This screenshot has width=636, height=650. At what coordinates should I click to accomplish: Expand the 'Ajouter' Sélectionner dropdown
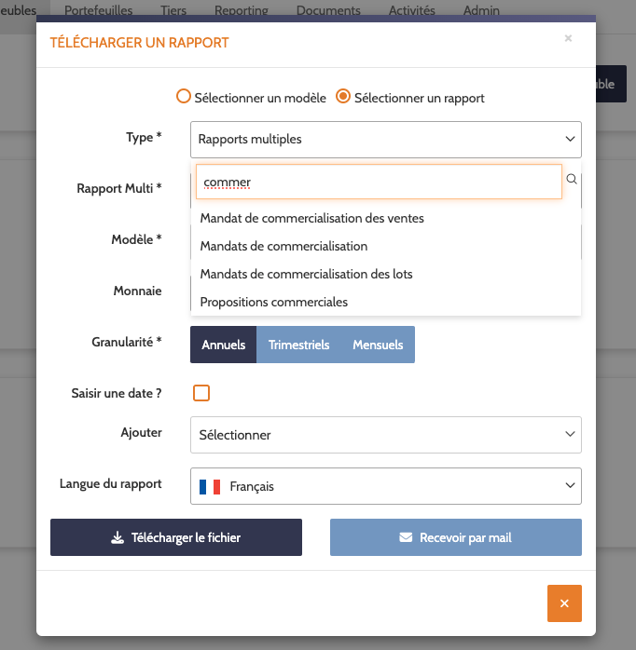coord(386,435)
